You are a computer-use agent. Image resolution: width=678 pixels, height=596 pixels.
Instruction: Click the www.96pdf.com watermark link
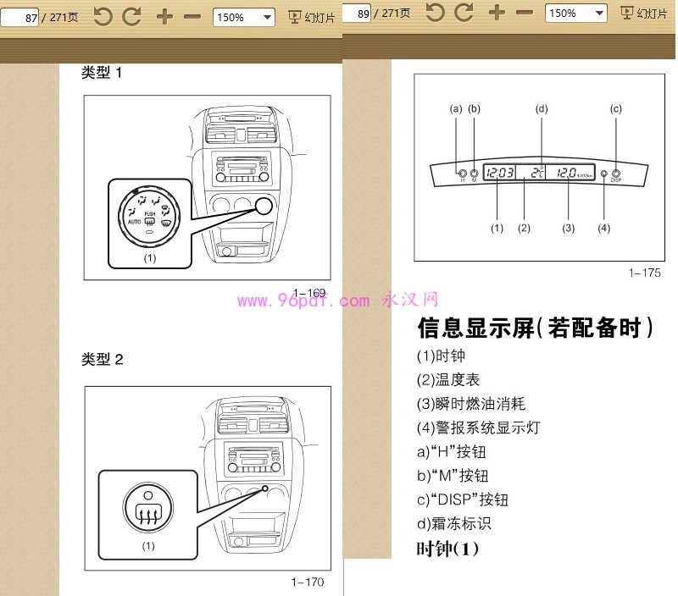[x=303, y=301]
